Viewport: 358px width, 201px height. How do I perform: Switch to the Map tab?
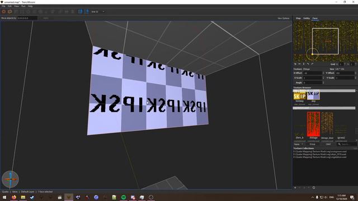[298, 18]
